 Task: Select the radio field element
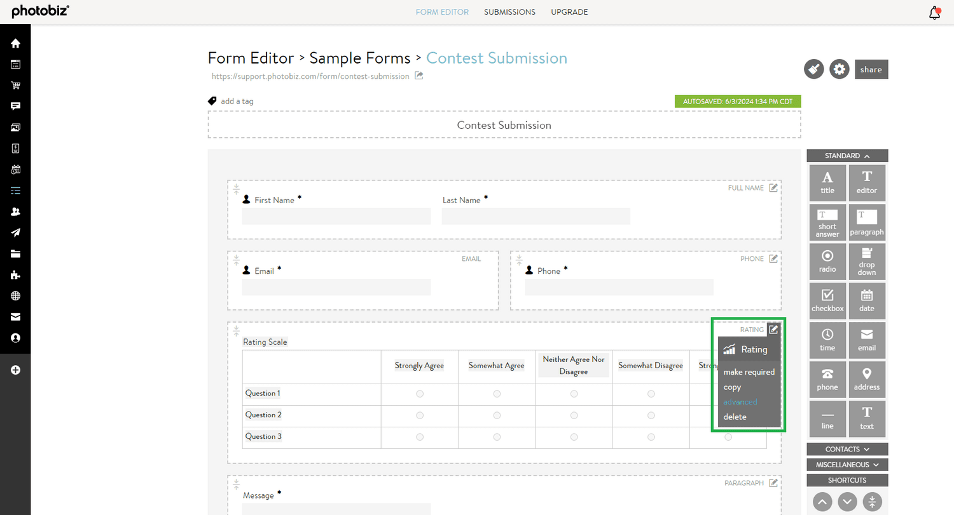[827, 261]
